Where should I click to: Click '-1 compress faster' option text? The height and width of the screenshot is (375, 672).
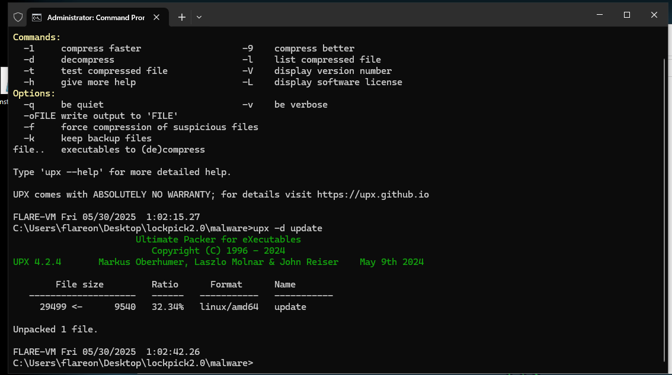pyautogui.click(x=82, y=49)
